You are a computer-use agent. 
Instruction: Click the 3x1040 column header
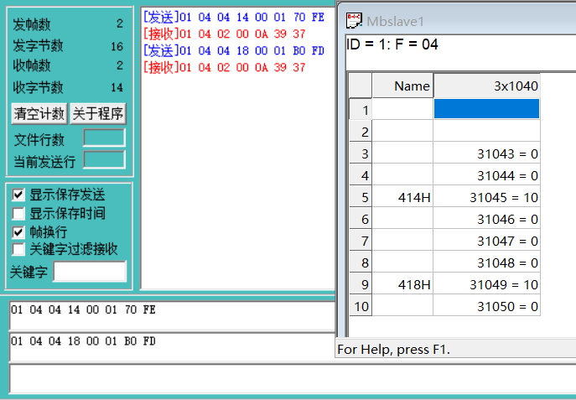(x=486, y=86)
